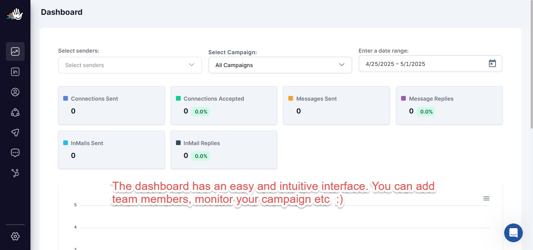Open the Dashboard analytics chart icon in sidebar
The image size is (533, 250).
[x=15, y=51]
